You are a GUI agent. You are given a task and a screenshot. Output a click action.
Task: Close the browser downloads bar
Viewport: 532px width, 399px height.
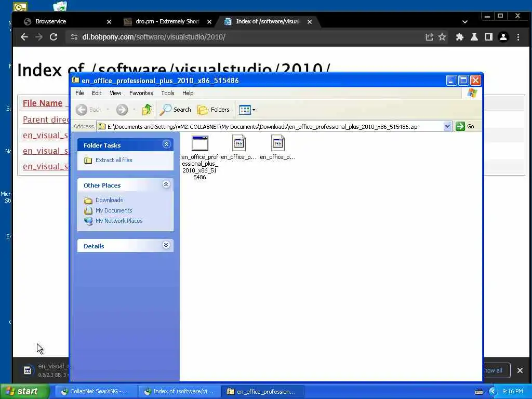pyautogui.click(x=520, y=370)
